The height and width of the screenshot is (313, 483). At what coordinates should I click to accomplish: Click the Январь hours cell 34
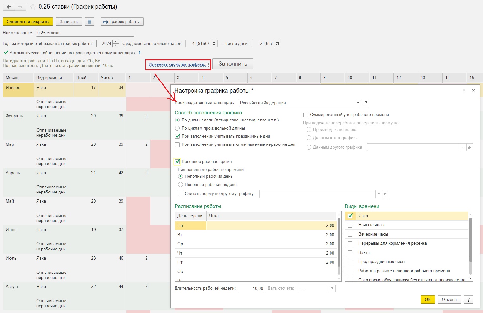[x=112, y=90]
